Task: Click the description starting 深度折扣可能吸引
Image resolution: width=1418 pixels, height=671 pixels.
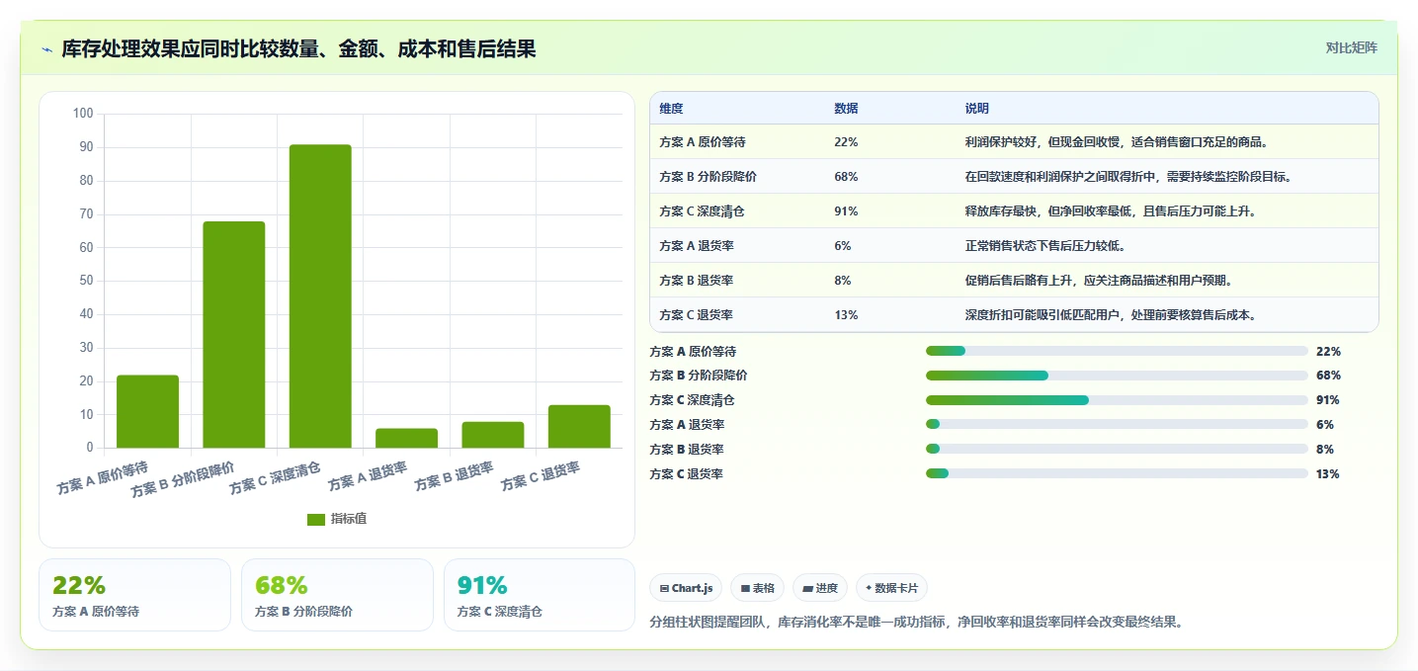Action: pos(1111,315)
